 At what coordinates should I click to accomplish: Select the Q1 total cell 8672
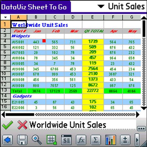tap(93, 85)
